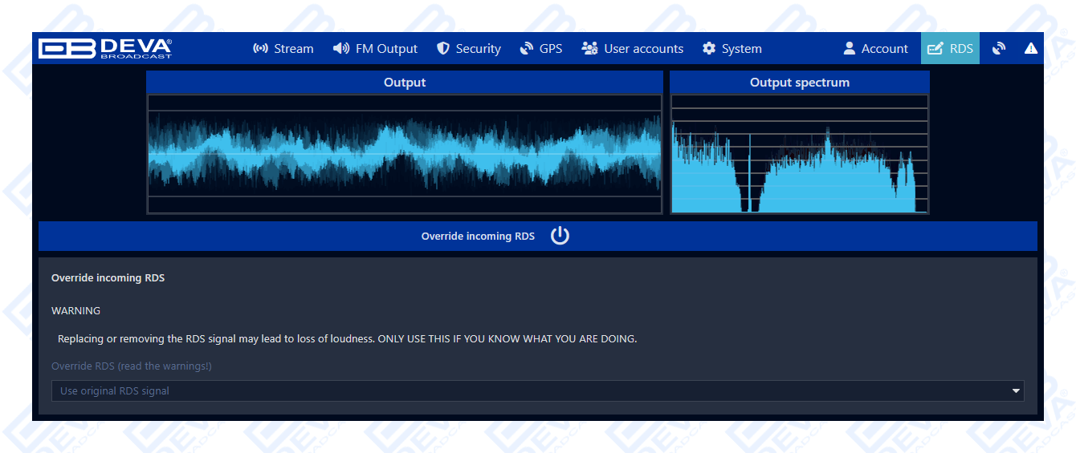Toggle the Override incoming RDS power button
Screen dimensions: 1076x453
click(560, 236)
